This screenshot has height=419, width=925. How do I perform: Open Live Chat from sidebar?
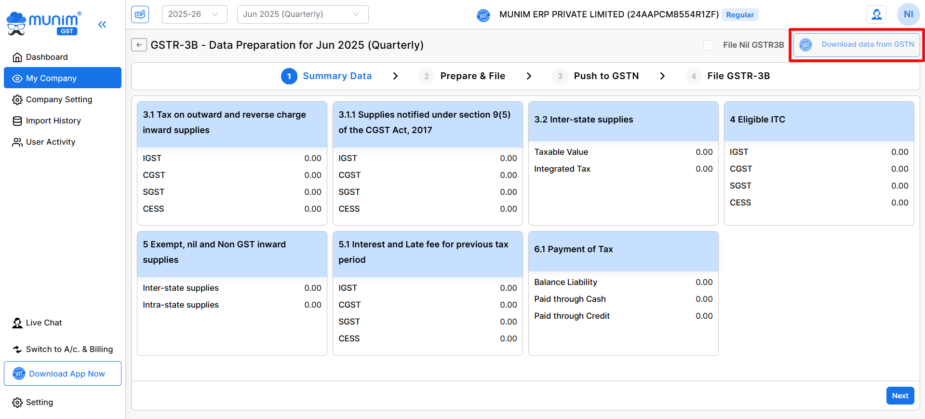point(63,323)
